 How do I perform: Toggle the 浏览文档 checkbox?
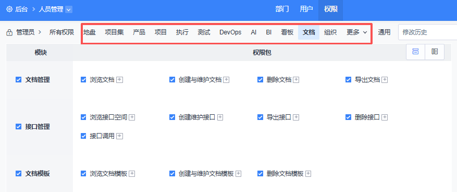83,80
